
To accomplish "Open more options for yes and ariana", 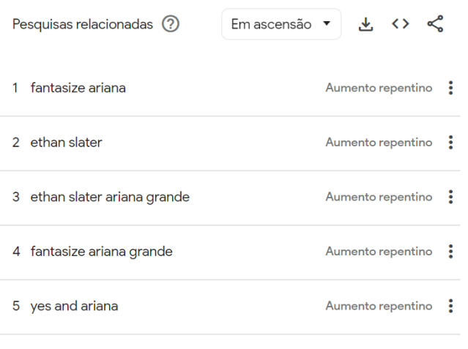I will (450, 306).
